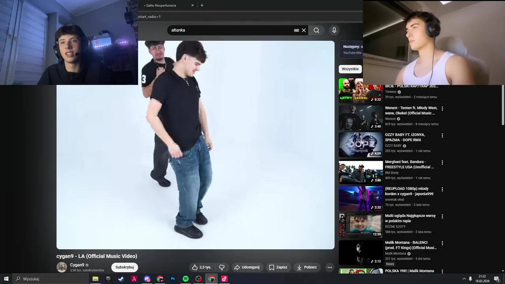Click the 'cygan9 - LA (Official Music Video)' title
The image size is (505, 284).
[x=97, y=256]
